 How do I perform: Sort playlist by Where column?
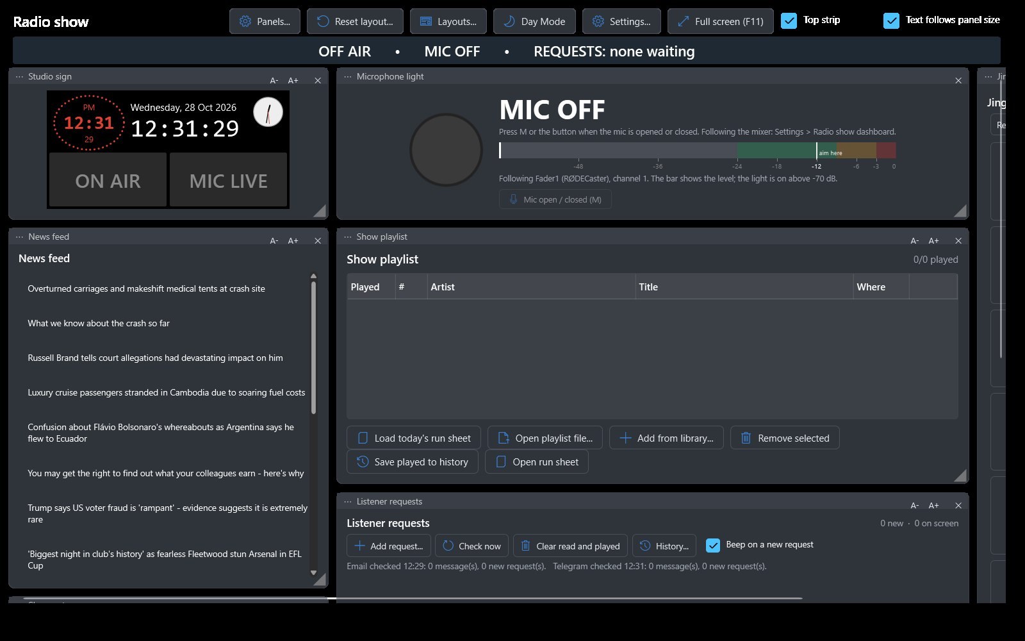pos(881,287)
